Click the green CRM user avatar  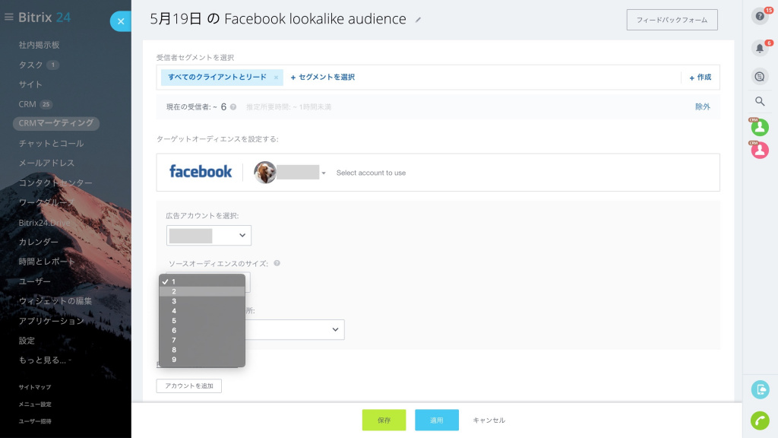tap(760, 128)
